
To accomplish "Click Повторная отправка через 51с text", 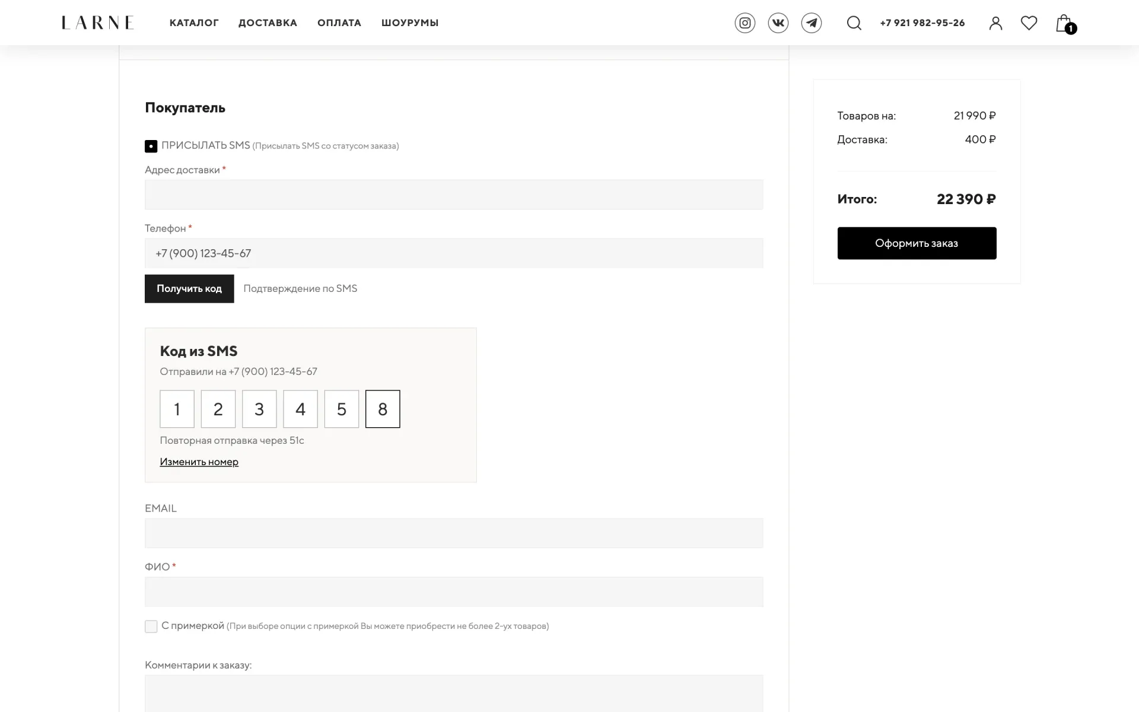I will coord(232,440).
